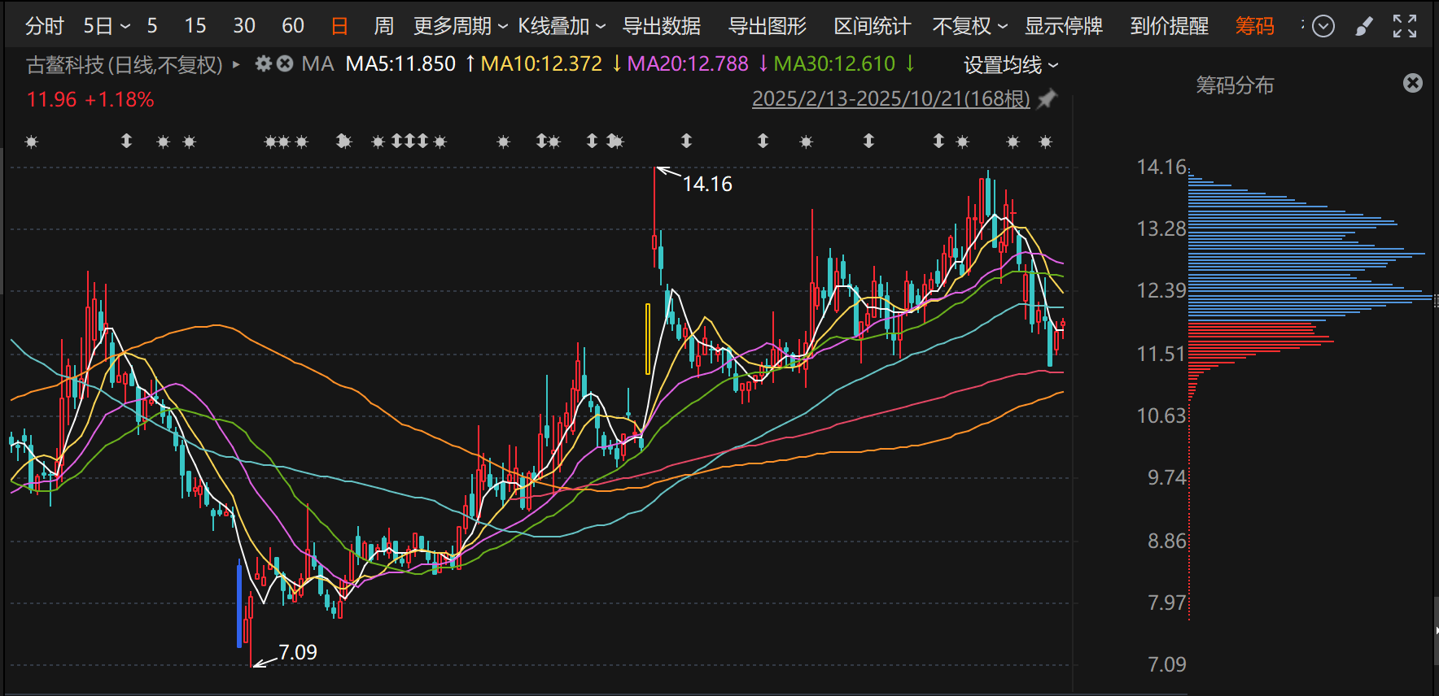The image size is (1439, 696).
Task: Expand the 不复权 adjustment dropdown
Action: (969, 26)
